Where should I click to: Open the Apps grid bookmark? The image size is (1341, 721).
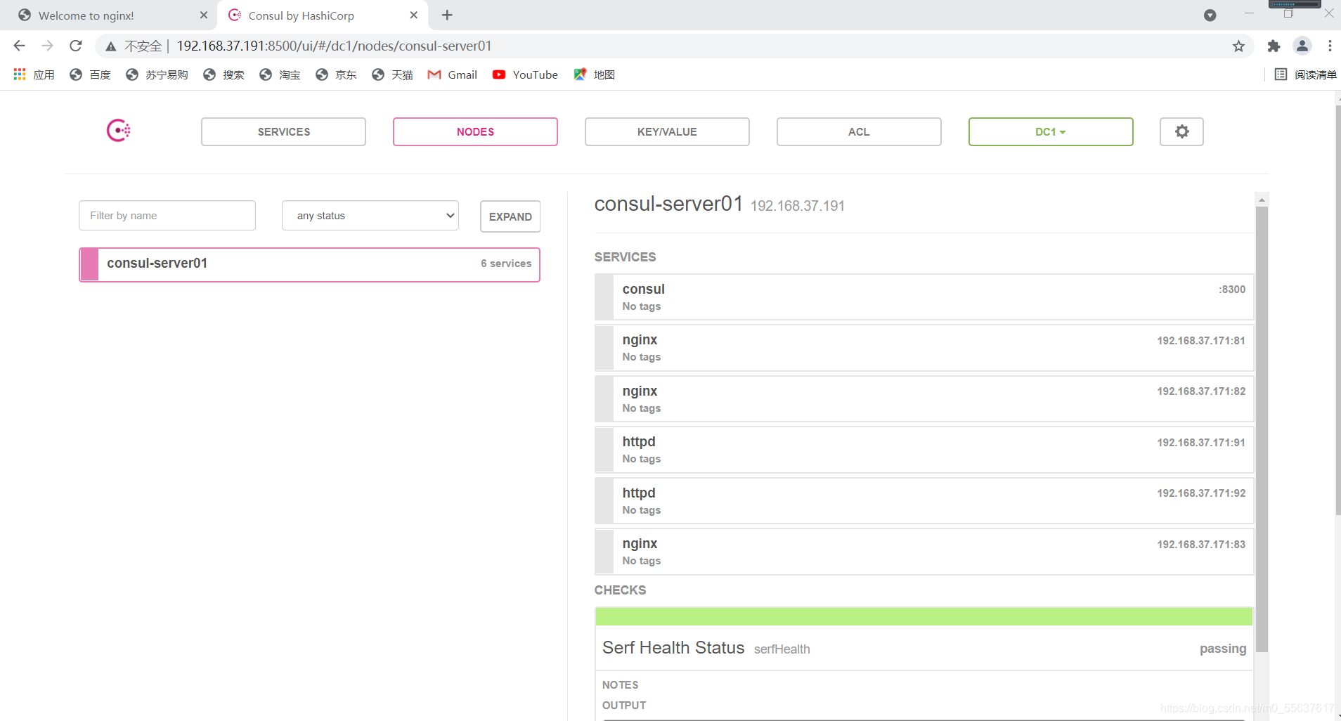point(34,74)
